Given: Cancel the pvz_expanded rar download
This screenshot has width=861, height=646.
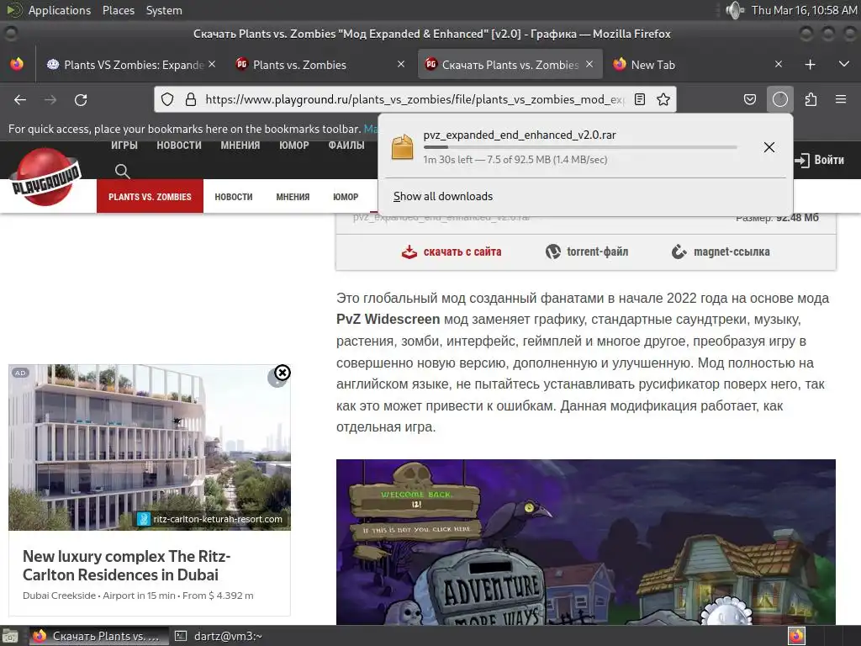Looking at the screenshot, I should pyautogui.click(x=769, y=147).
